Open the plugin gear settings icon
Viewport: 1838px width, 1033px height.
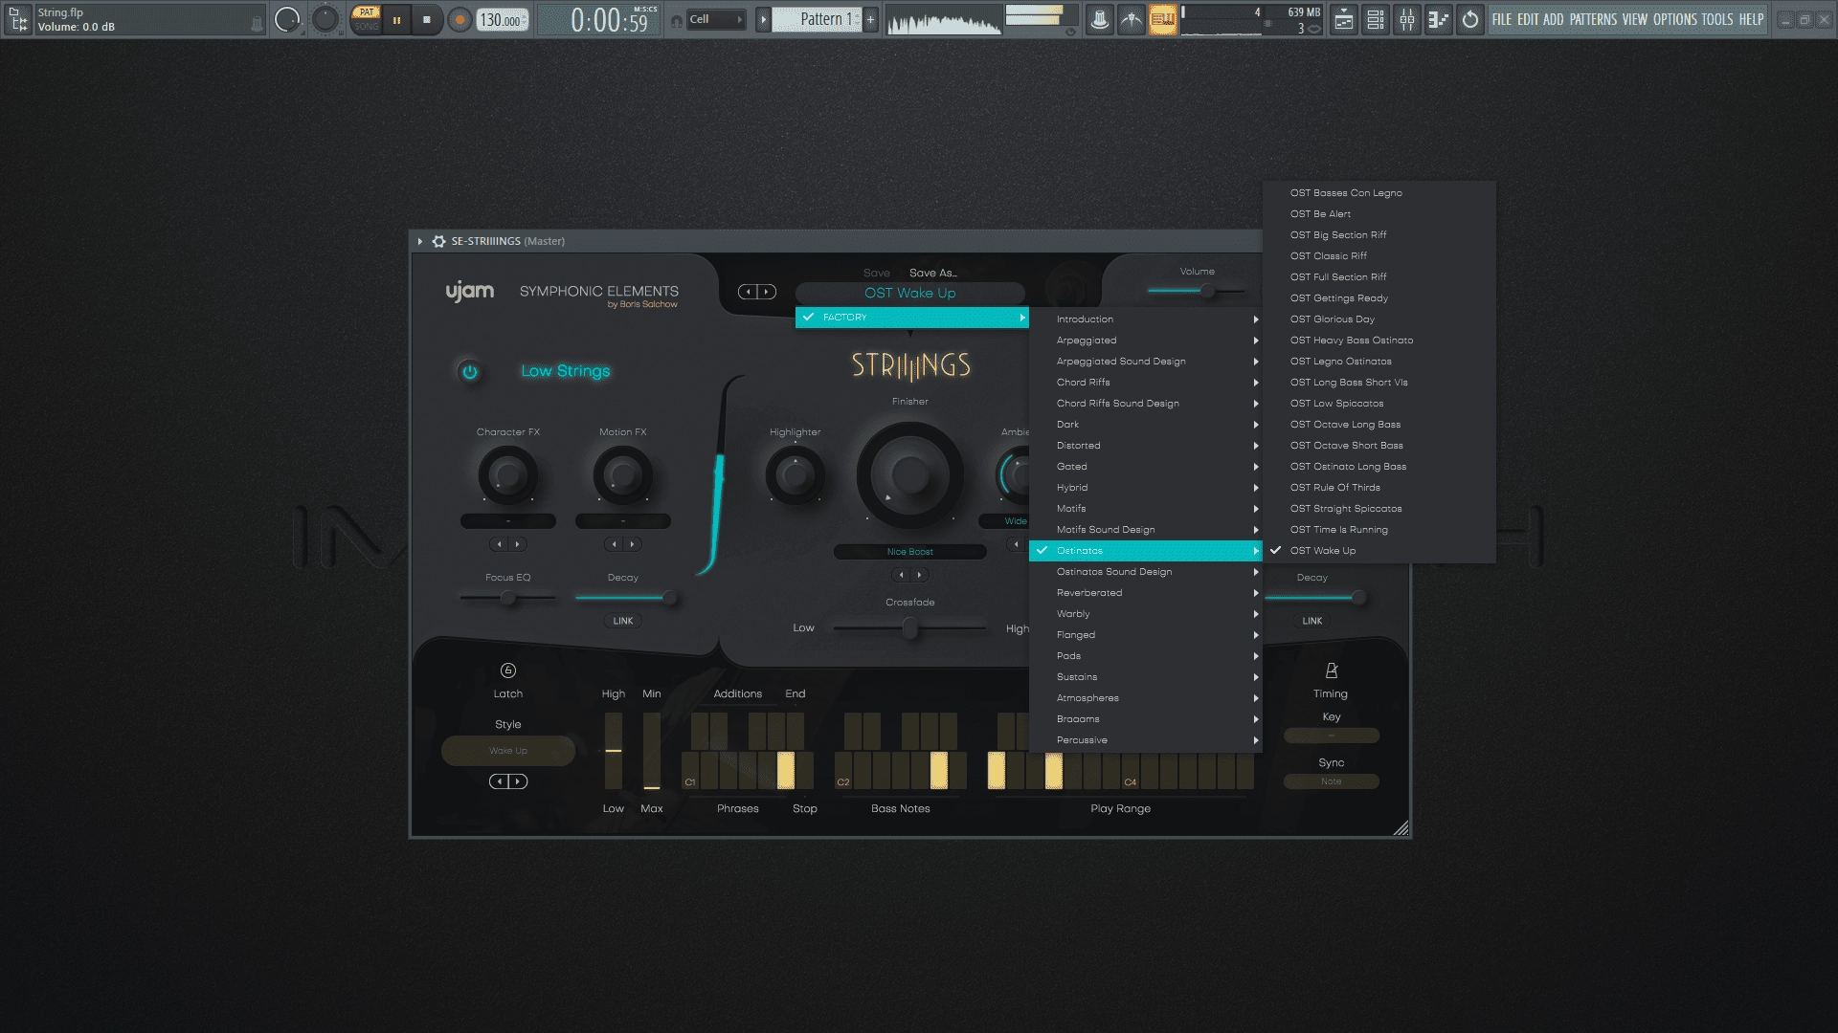438,241
